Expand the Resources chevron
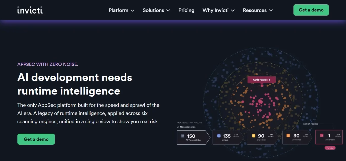The width and height of the screenshot is (346, 161). pyautogui.click(x=271, y=10)
